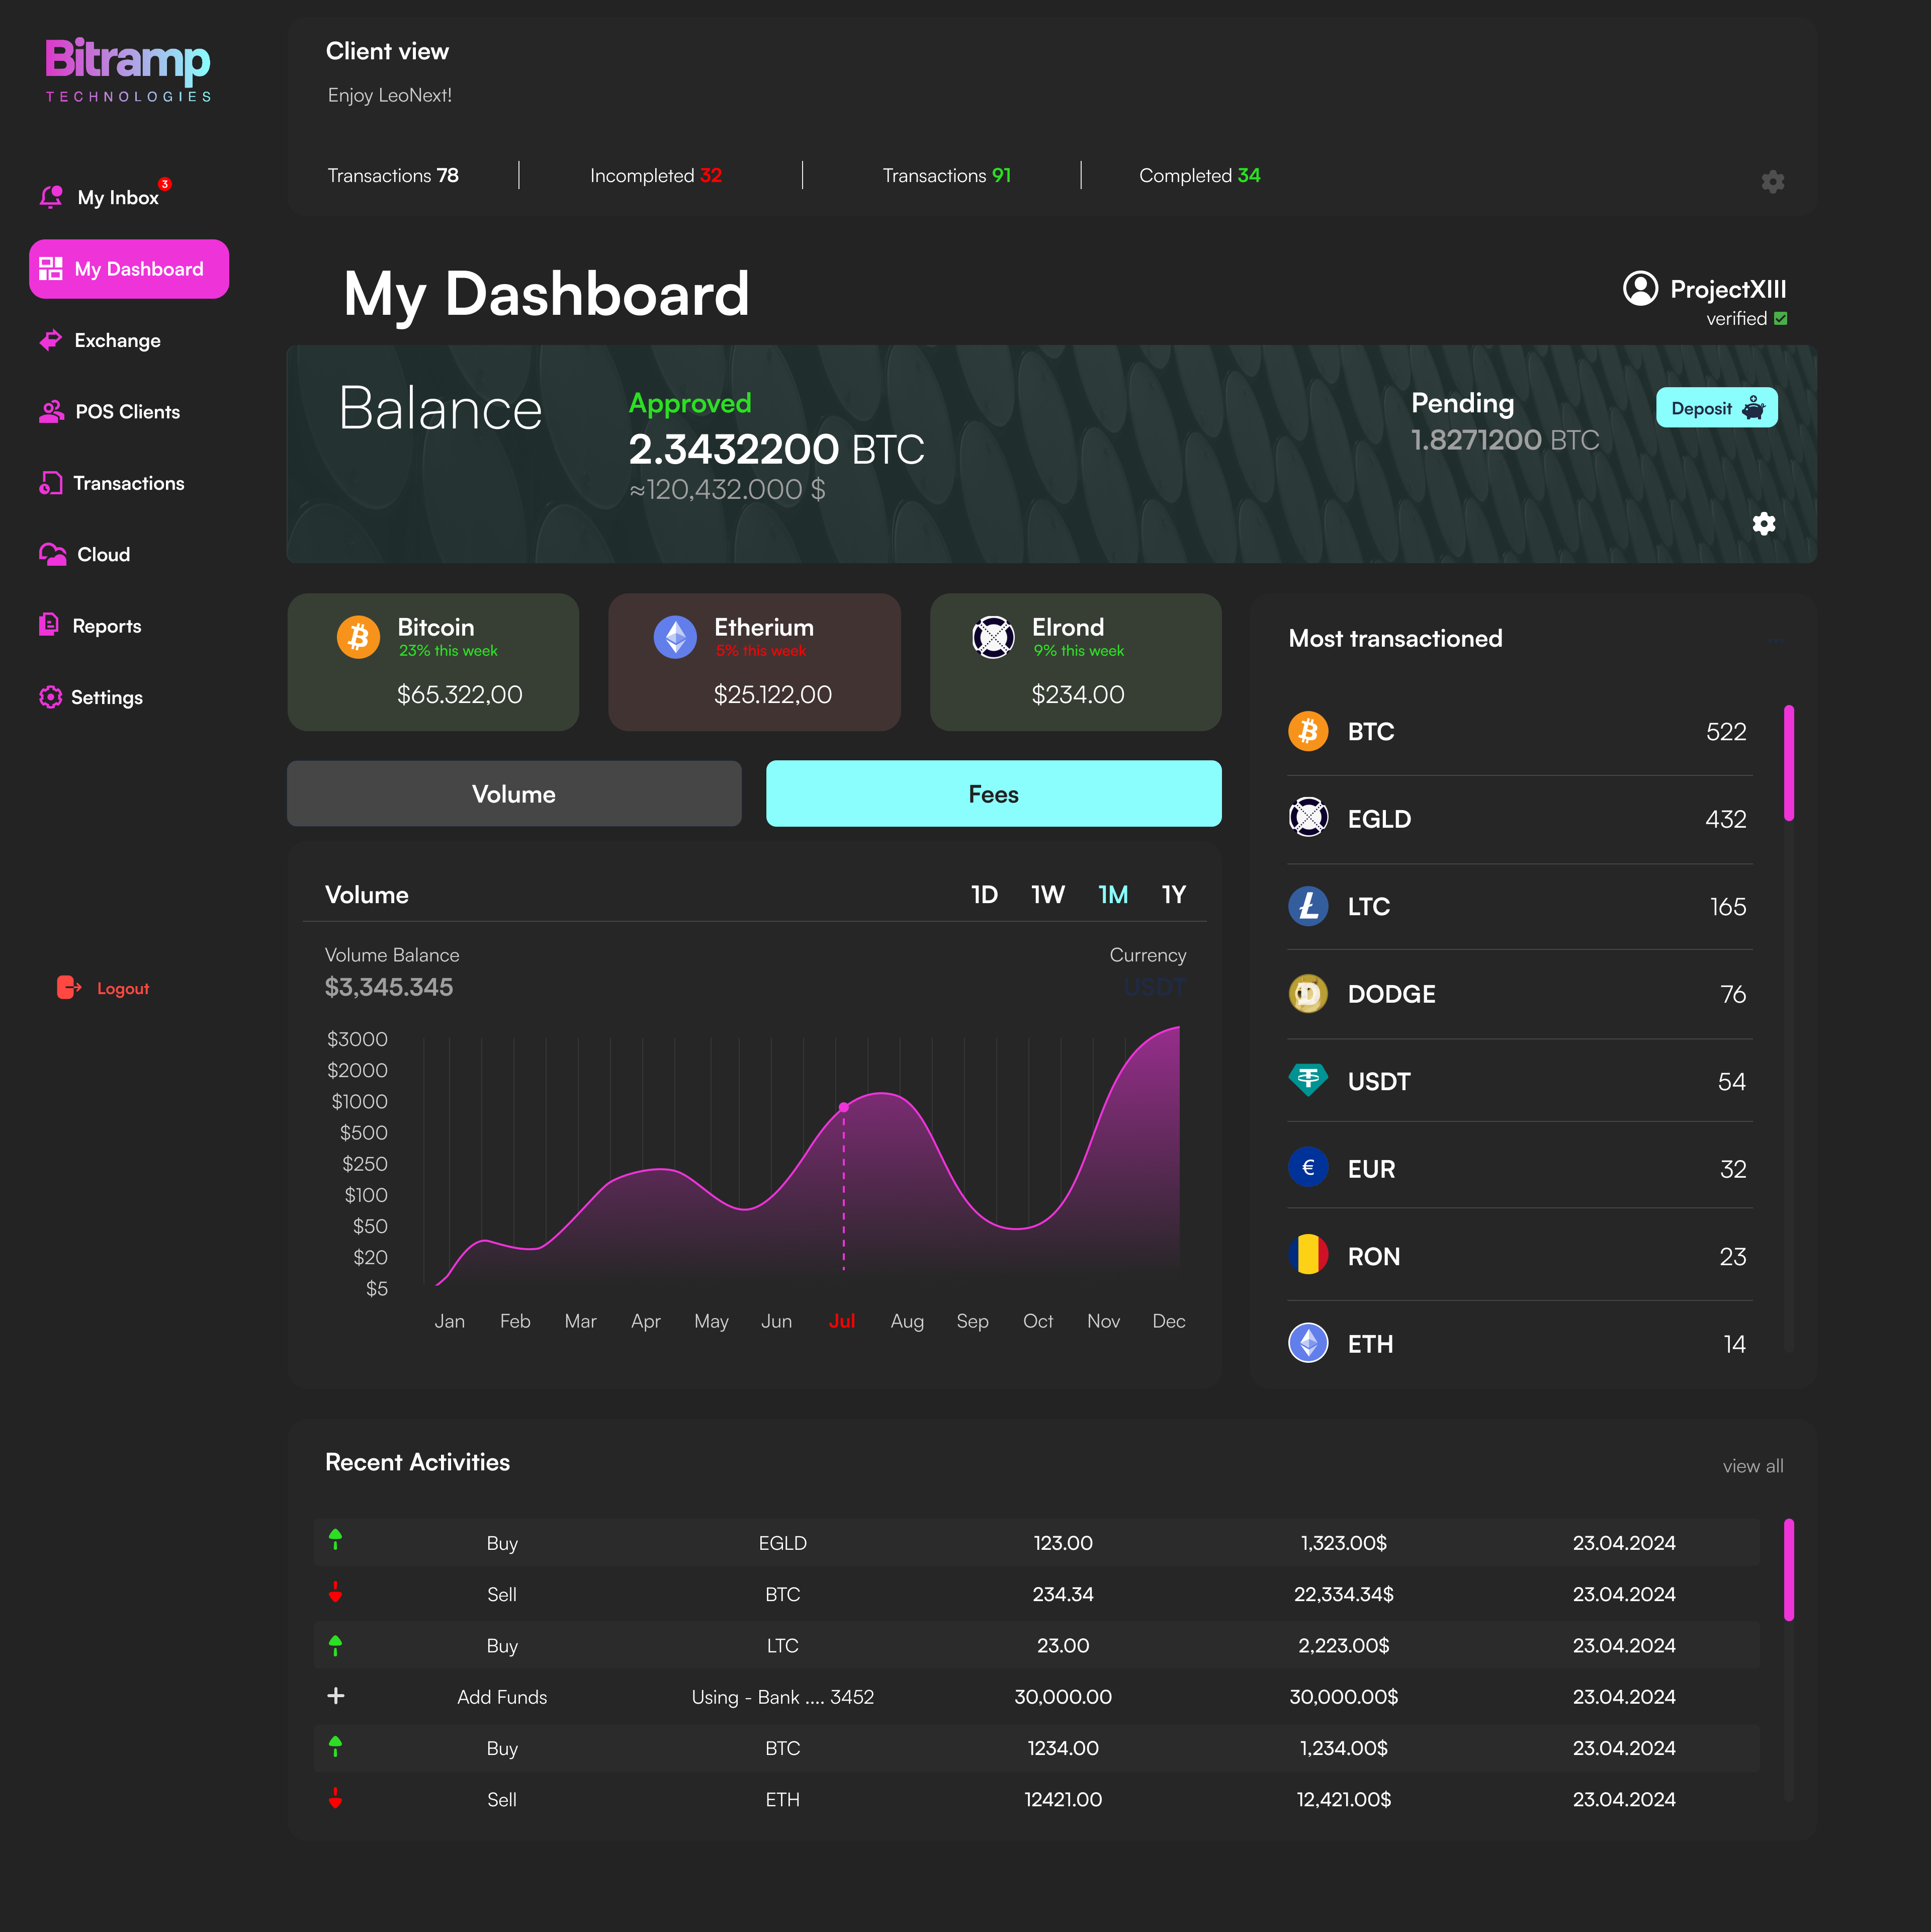Select the 1W time range tab
Image resolution: width=1931 pixels, height=1932 pixels.
(x=1047, y=894)
